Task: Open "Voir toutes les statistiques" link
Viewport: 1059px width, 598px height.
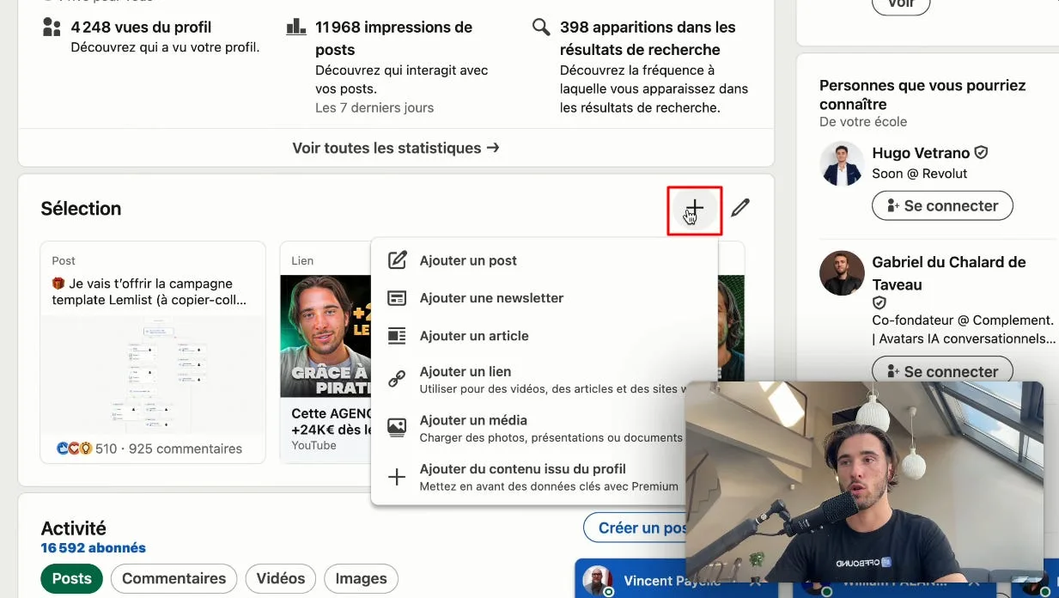Action: click(396, 148)
